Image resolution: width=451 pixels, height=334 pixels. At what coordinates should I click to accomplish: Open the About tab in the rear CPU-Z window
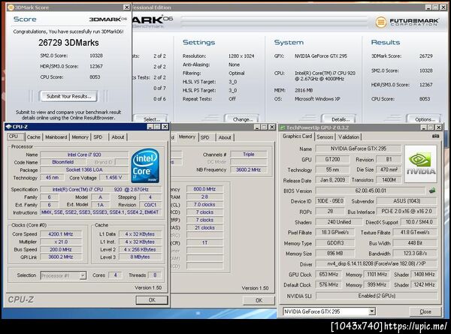[x=225, y=137]
